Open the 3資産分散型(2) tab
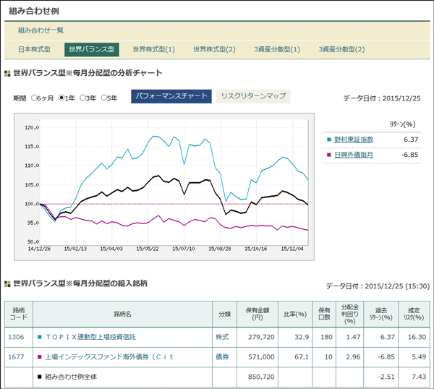434x389 pixels. pyautogui.click(x=341, y=49)
